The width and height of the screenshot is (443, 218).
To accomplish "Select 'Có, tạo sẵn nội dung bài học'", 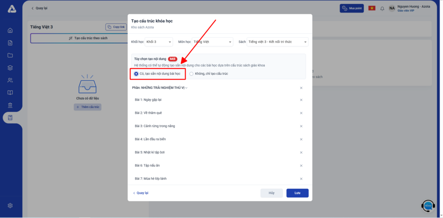I will click(136, 74).
